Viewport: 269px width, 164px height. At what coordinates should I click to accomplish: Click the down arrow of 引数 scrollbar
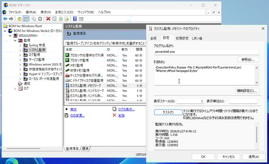[257, 83]
